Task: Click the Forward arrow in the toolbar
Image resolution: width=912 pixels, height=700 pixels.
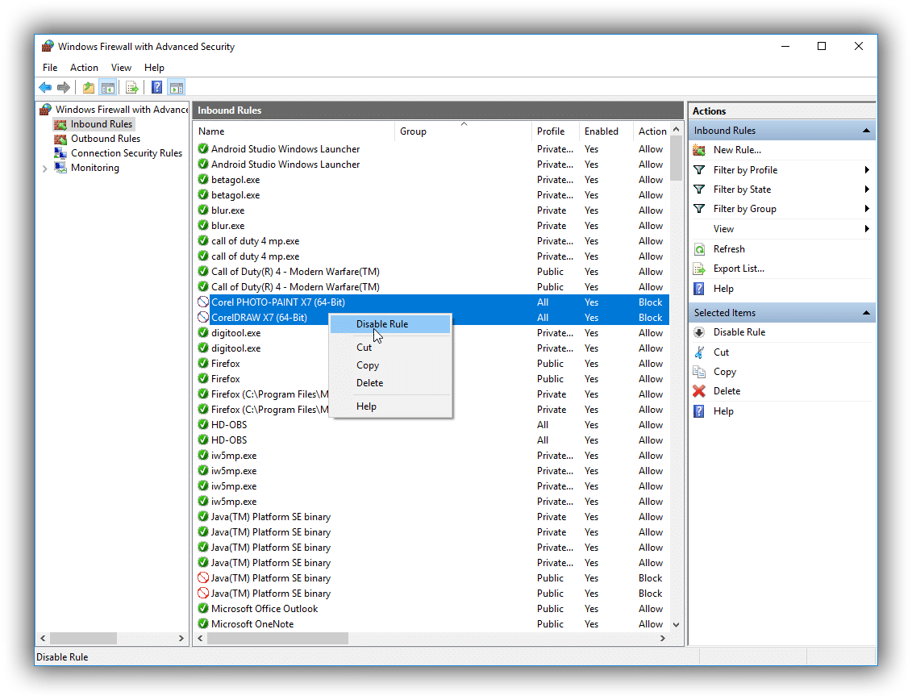Action: tap(64, 88)
